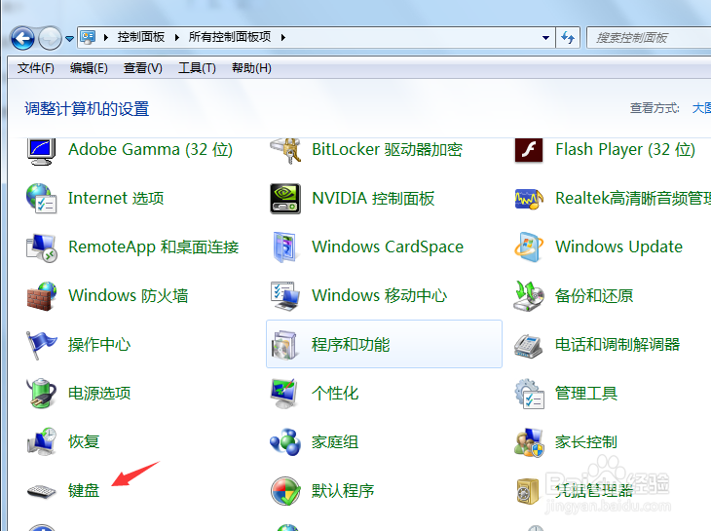Expand the arrow after 控制面板 breadcrumb

(x=177, y=38)
